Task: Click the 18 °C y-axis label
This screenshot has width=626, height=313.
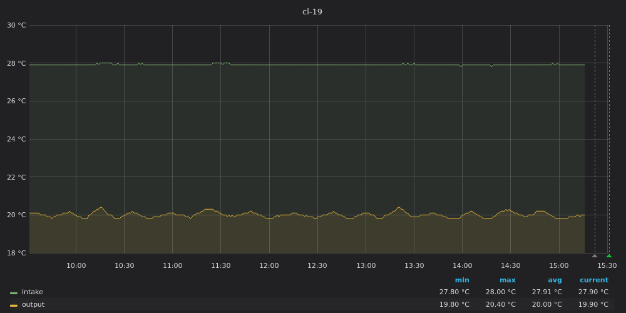Action: (x=16, y=253)
